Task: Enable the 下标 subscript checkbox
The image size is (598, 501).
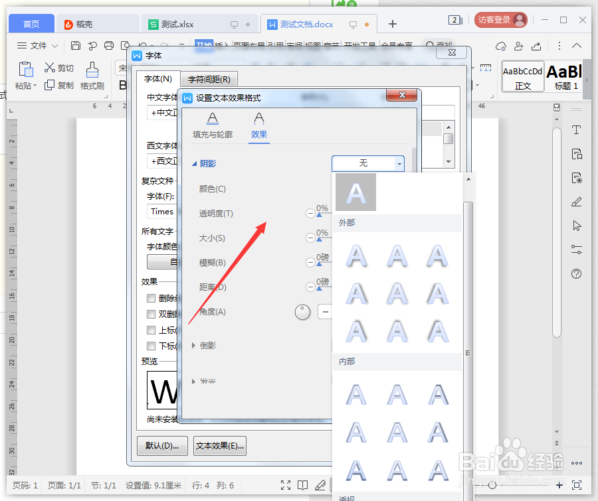Action: click(151, 345)
